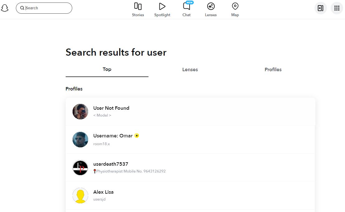The image size is (345, 212).
Task: Open the Alex Lisa yellow avatar
Action: [x=80, y=196]
